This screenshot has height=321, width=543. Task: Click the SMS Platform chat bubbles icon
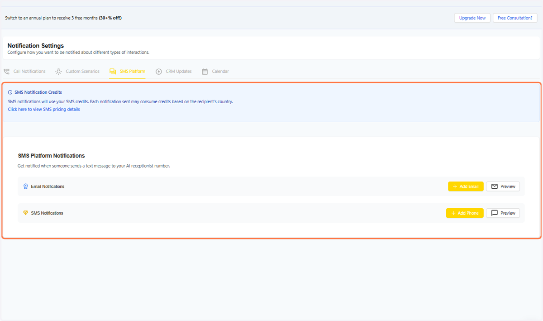(113, 72)
